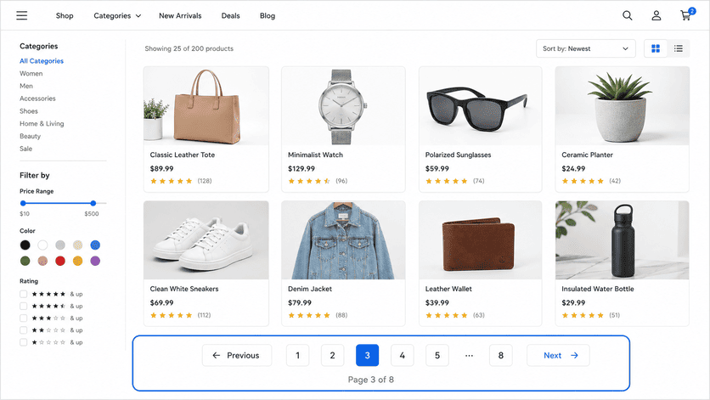
Task: Open the New Arrivals menu item
Action: [180, 16]
